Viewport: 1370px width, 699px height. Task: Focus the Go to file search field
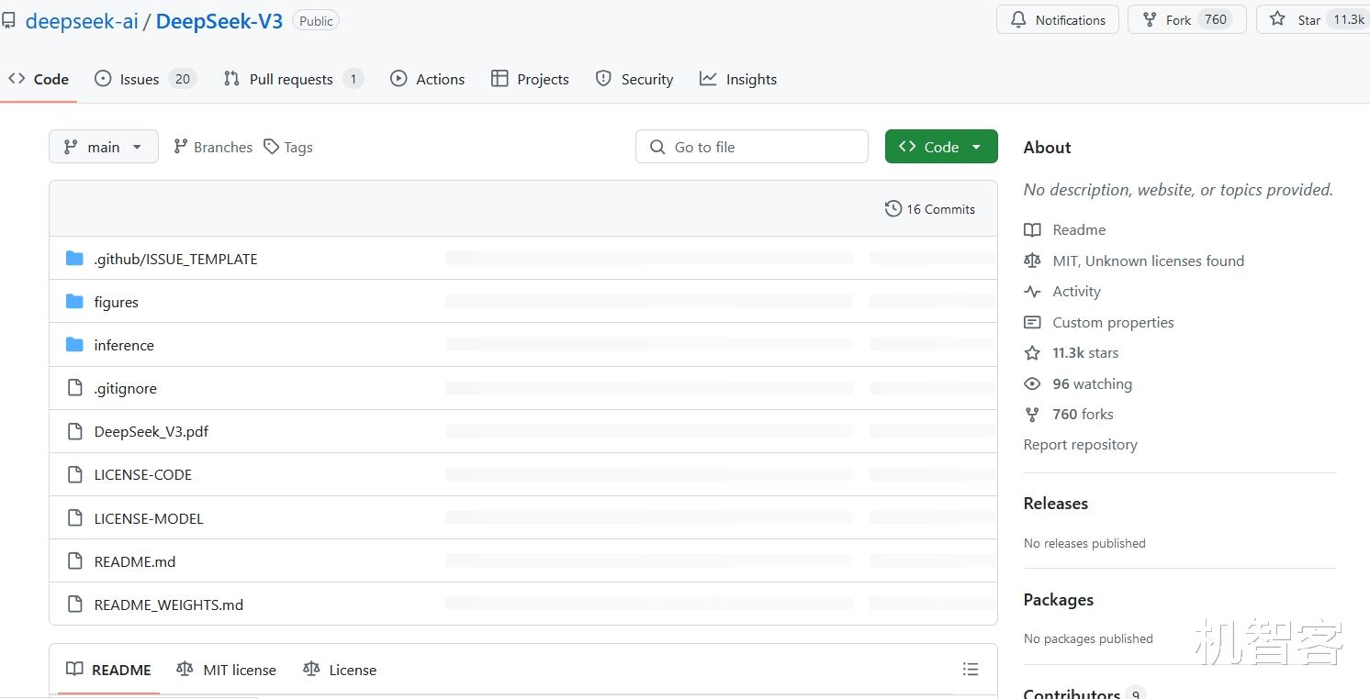tap(751, 147)
